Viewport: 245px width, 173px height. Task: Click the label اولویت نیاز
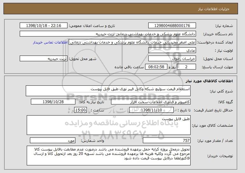[x=224, y=50]
